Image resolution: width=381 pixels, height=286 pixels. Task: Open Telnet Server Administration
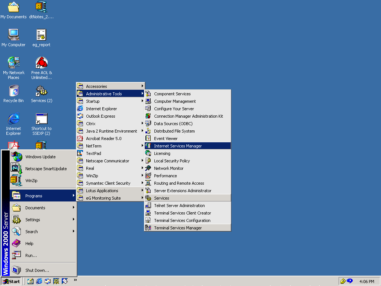pyautogui.click(x=188, y=206)
